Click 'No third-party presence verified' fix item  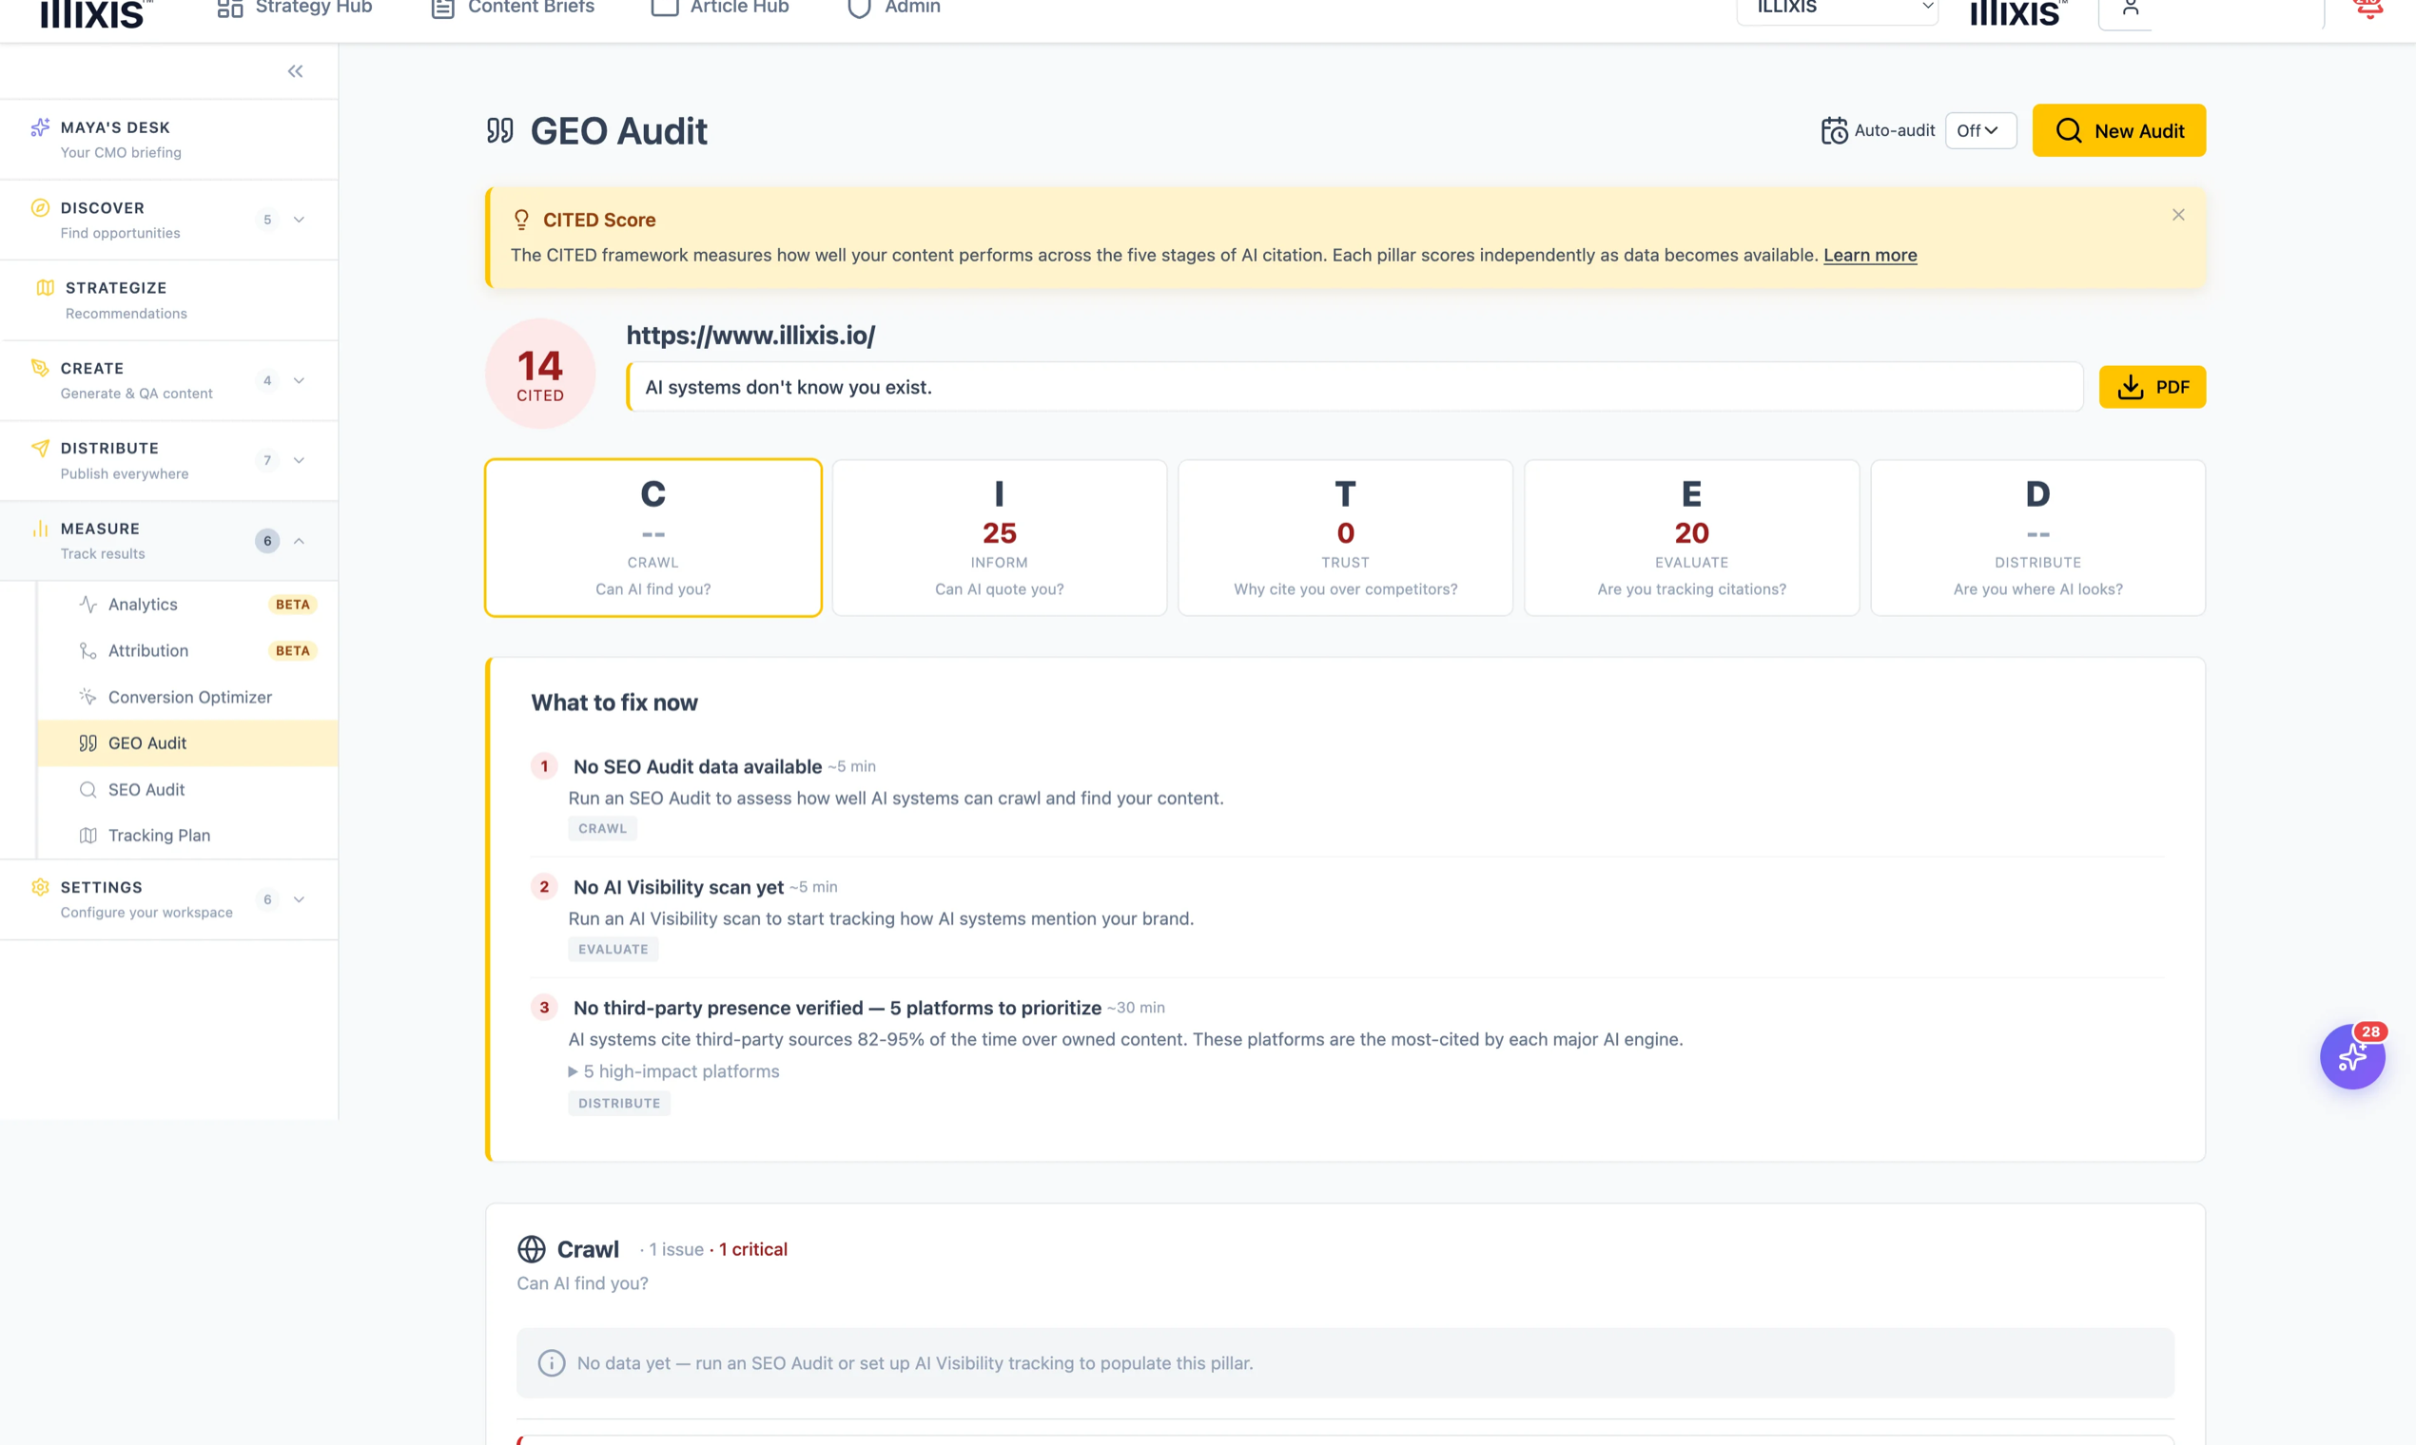(837, 1008)
